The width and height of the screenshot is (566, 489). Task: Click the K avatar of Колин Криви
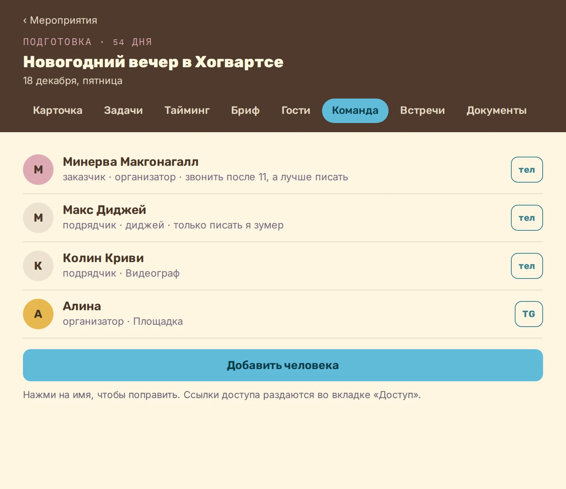pos(38,266)
